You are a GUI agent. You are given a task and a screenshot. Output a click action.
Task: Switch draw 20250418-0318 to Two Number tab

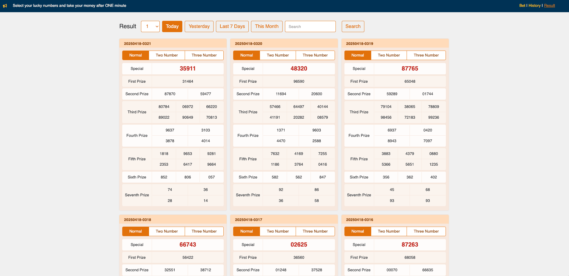pos(167,231)
